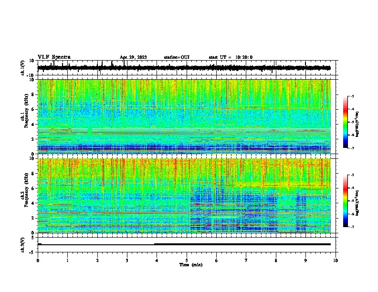Viewport: 378px width, 292px height.
Task: Select the ch.1 color bar log(PSD) unit label
Action: point(357,124)
